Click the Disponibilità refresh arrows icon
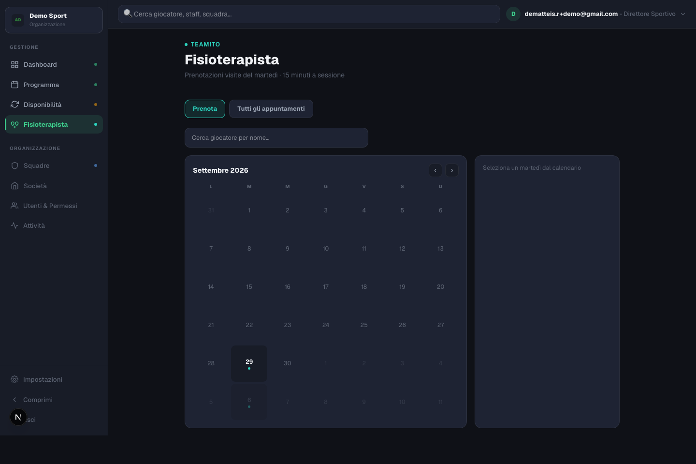Screen dimensions: 696x464 tap(14, 105)
